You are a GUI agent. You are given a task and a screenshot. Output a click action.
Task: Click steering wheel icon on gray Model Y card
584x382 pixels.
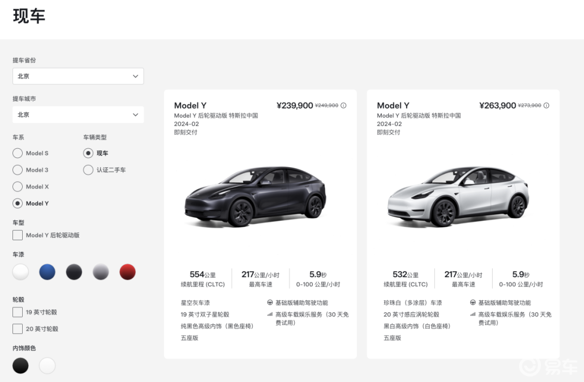[x=270, y=303]
